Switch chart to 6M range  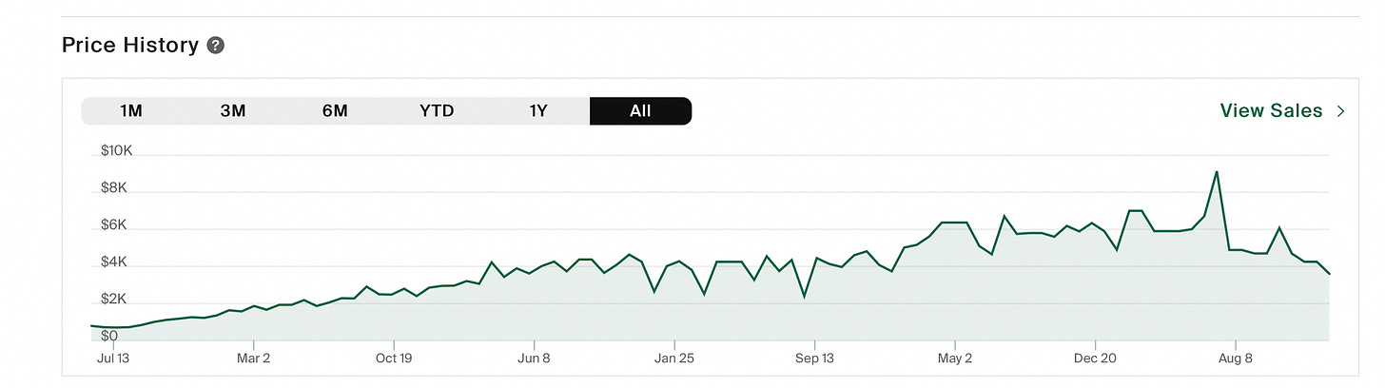pyautogui.click(x=335, y=110)
